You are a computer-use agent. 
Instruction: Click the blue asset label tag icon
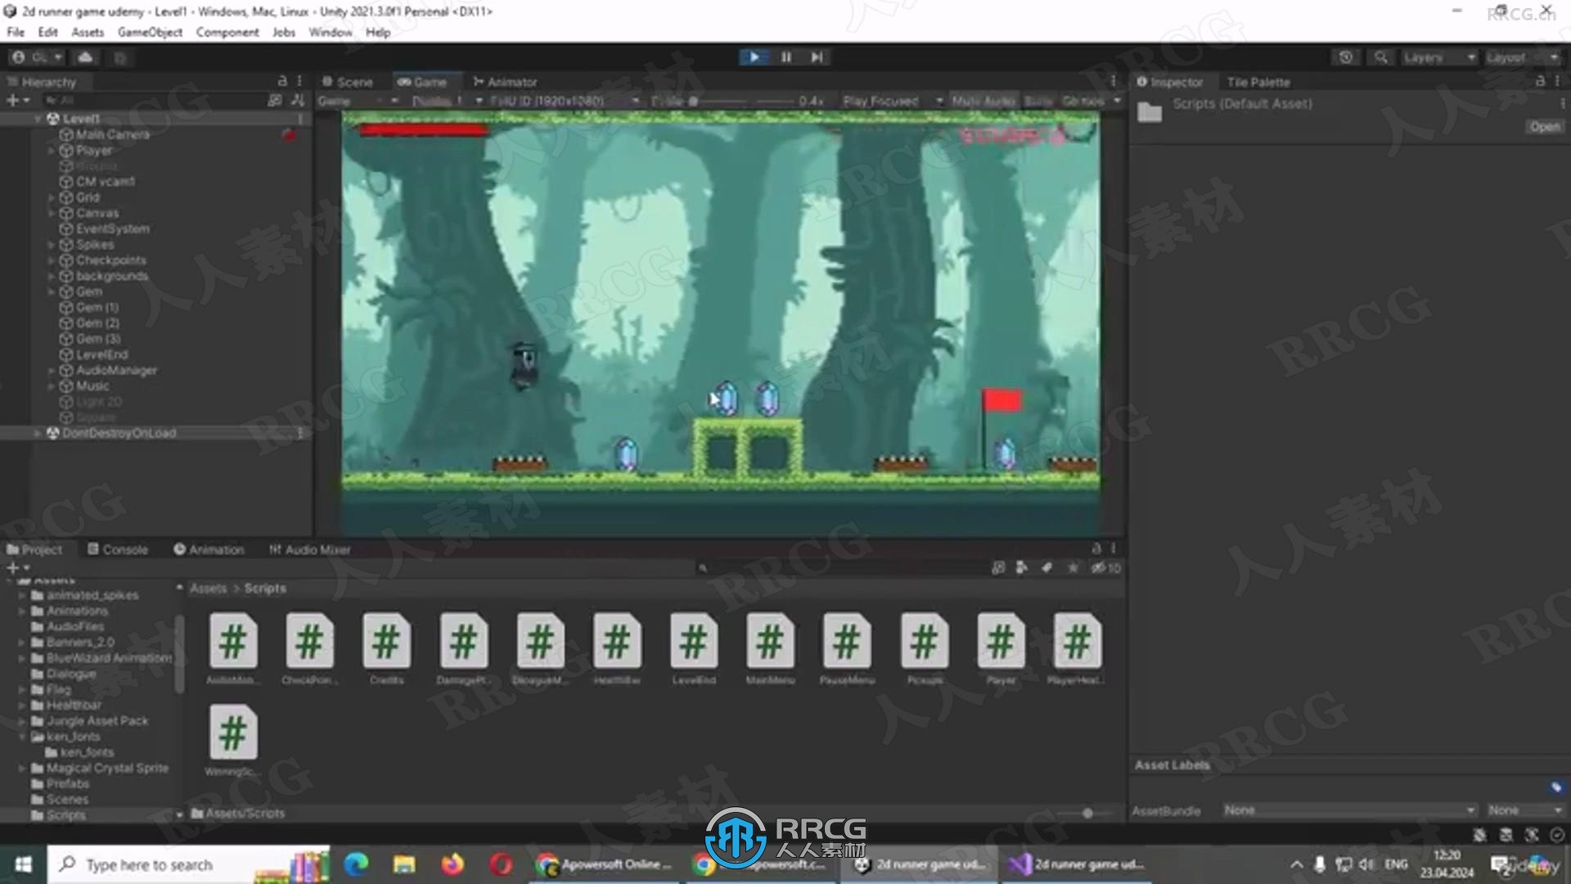[x=1555, y=787]
